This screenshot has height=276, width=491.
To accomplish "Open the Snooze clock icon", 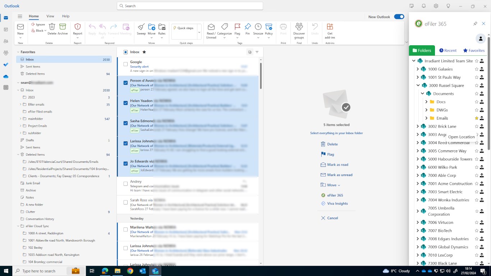I will [x=258, y=27].
